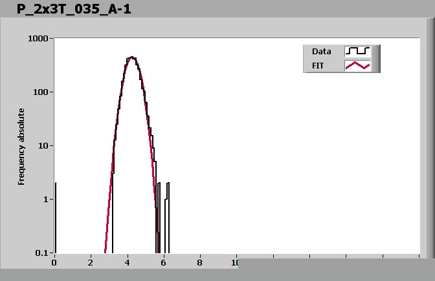Click the 0.1 y-axis minimum value

pos(43,253)
